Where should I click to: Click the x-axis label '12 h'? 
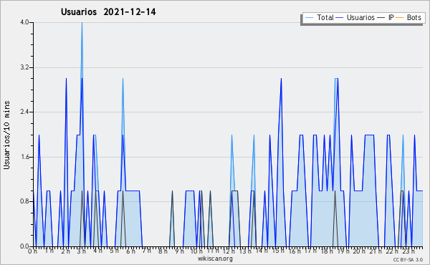[x=229, y=251]
